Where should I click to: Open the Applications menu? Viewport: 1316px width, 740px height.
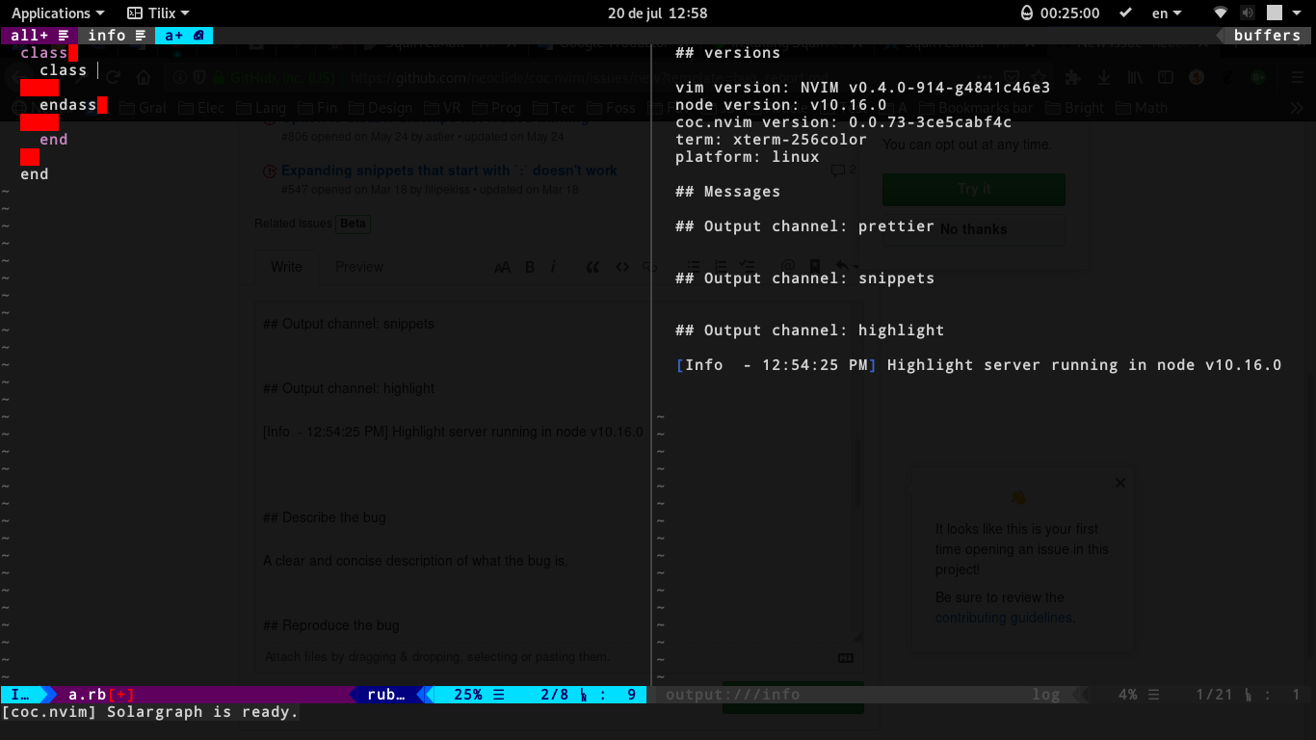(x=50, y=13)
